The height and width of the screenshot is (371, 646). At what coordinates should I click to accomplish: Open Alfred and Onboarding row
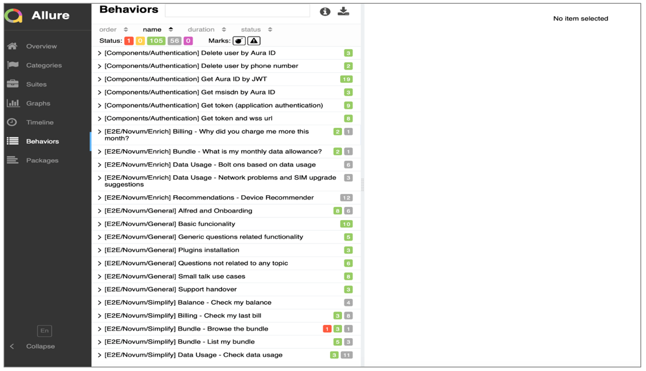(x=226, y=211)
